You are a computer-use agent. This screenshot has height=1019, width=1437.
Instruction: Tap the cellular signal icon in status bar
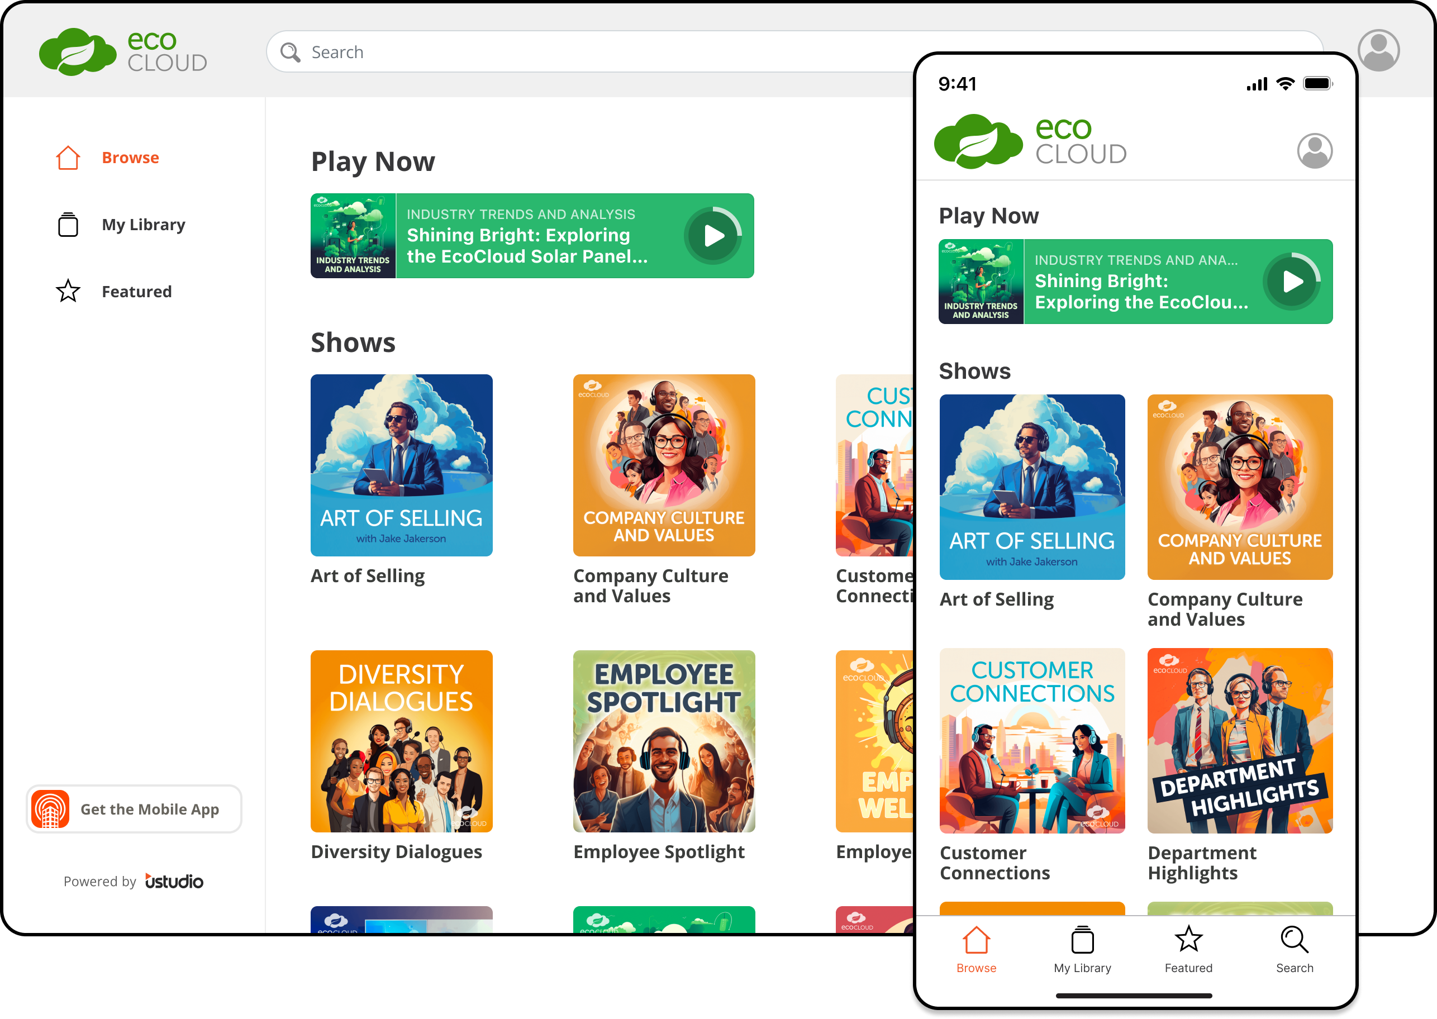[x=1257, y=84]
